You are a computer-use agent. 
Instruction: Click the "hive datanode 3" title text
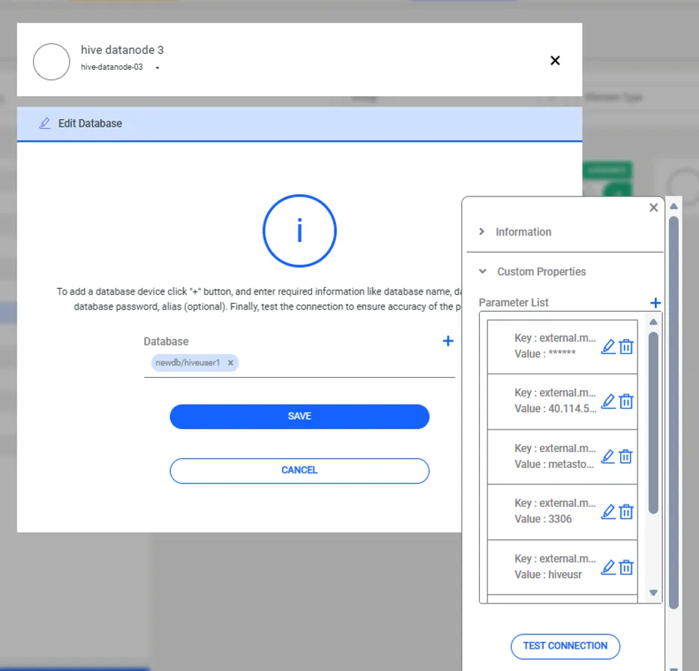(122, 50)
